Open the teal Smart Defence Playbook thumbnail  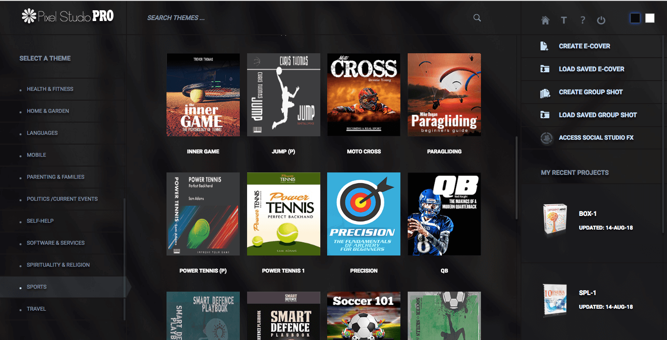pyautogui.click(x=203, y=316)
